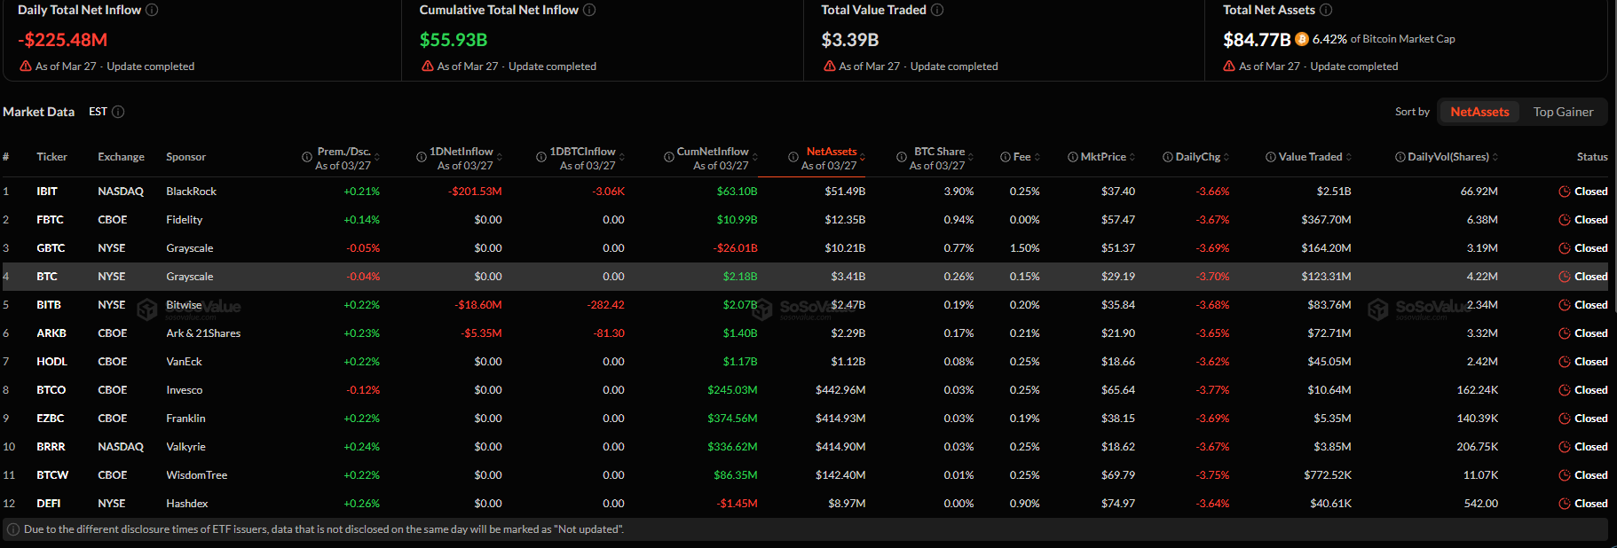This screenshot has width=1617, height=548.
Task: Sort table by Fee column
Action: coord(1021,157)
